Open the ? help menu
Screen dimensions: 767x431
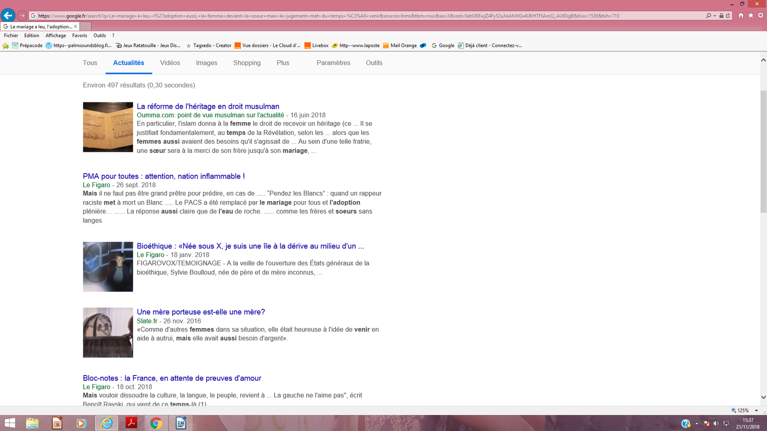click(113, 35)
